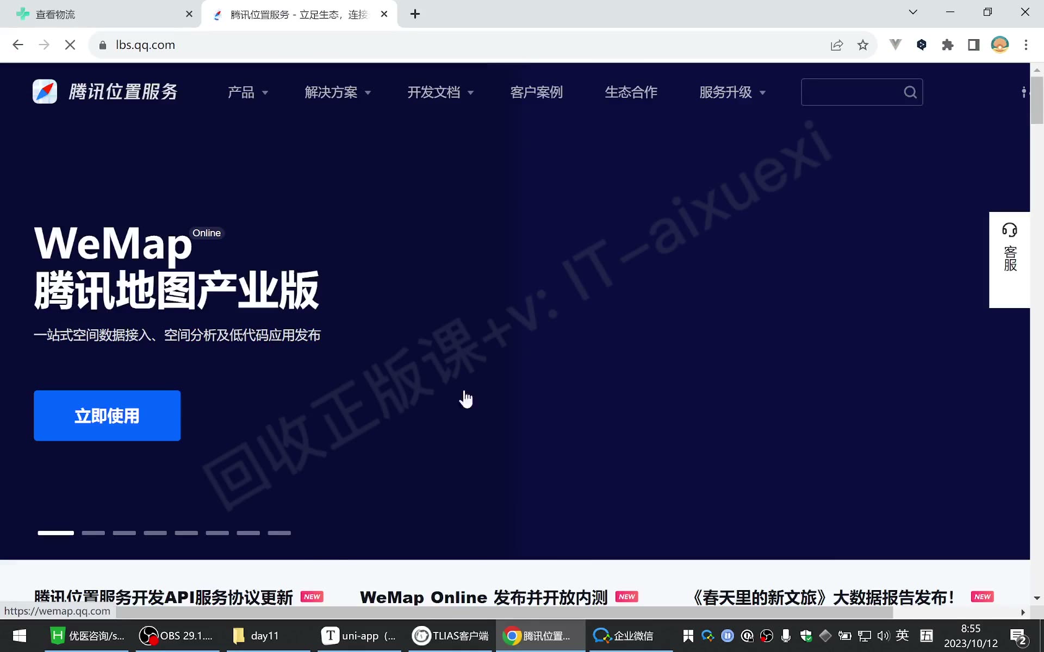Open the Chrome three-dot menu
The image size is (1044, 652).
(x=1026, y=45)
